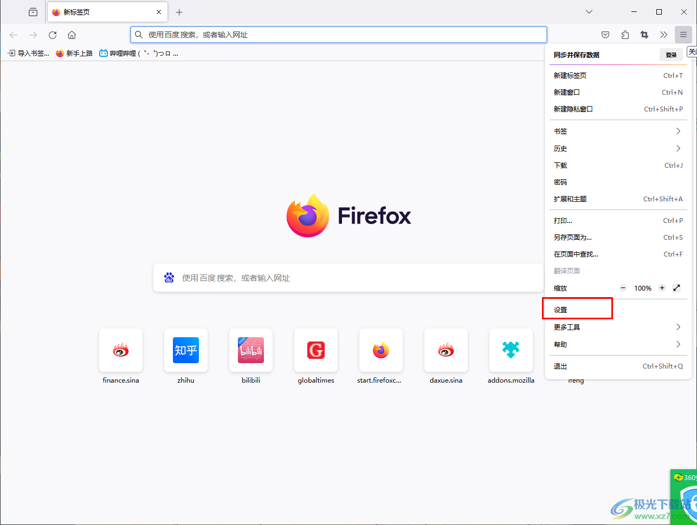Select 新建窗口 menu item
The height and width of the screenshot is (525, 697).
[x=618, y=93]
